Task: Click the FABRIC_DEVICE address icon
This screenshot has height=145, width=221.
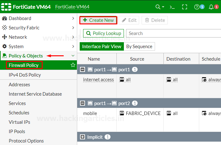Action: point(122,113)
